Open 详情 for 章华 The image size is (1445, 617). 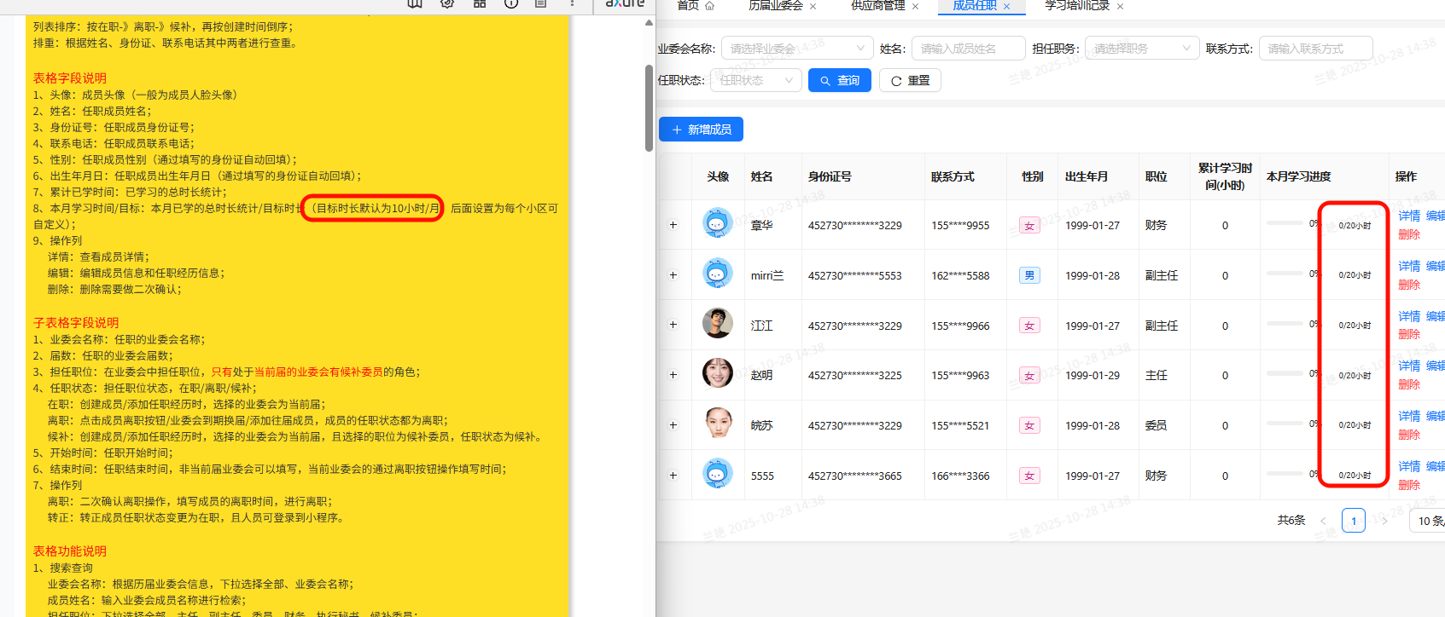pos(1408,216)
